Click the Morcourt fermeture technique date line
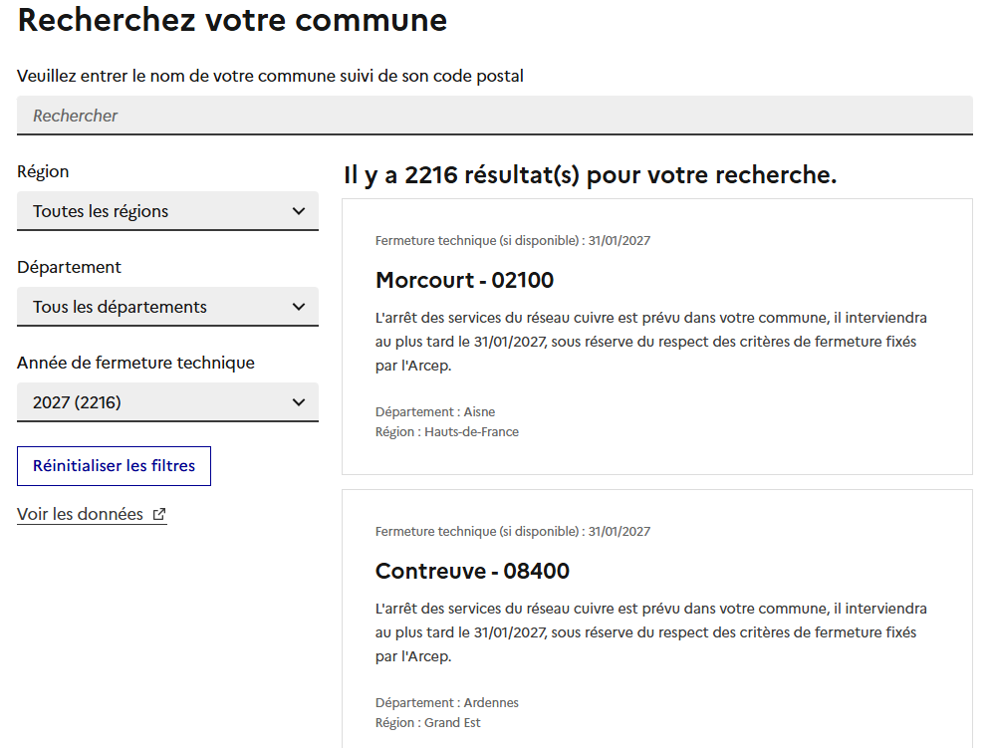 pyautogui.click(x=513, y=241)
